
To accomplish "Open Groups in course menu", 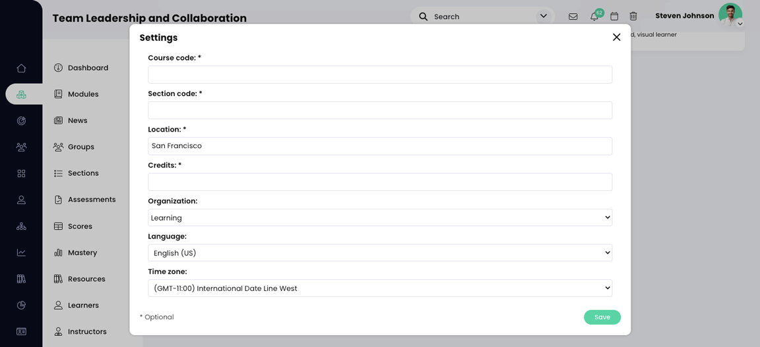I will [x=74, y=147].
